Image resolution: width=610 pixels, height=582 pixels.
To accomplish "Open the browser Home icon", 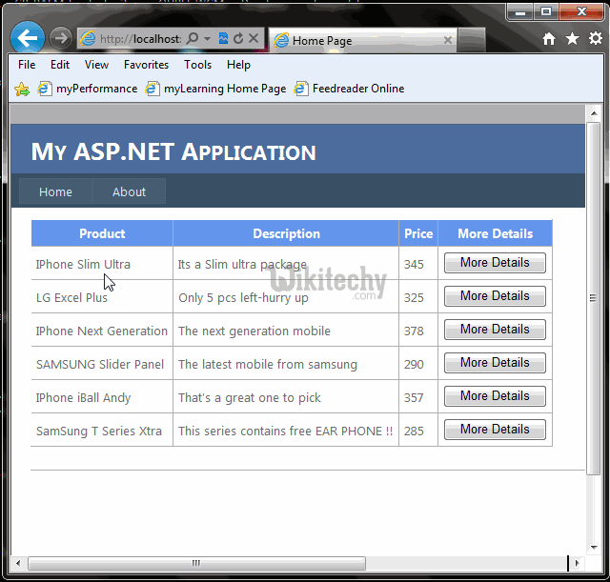I will [x=549, y=39].
